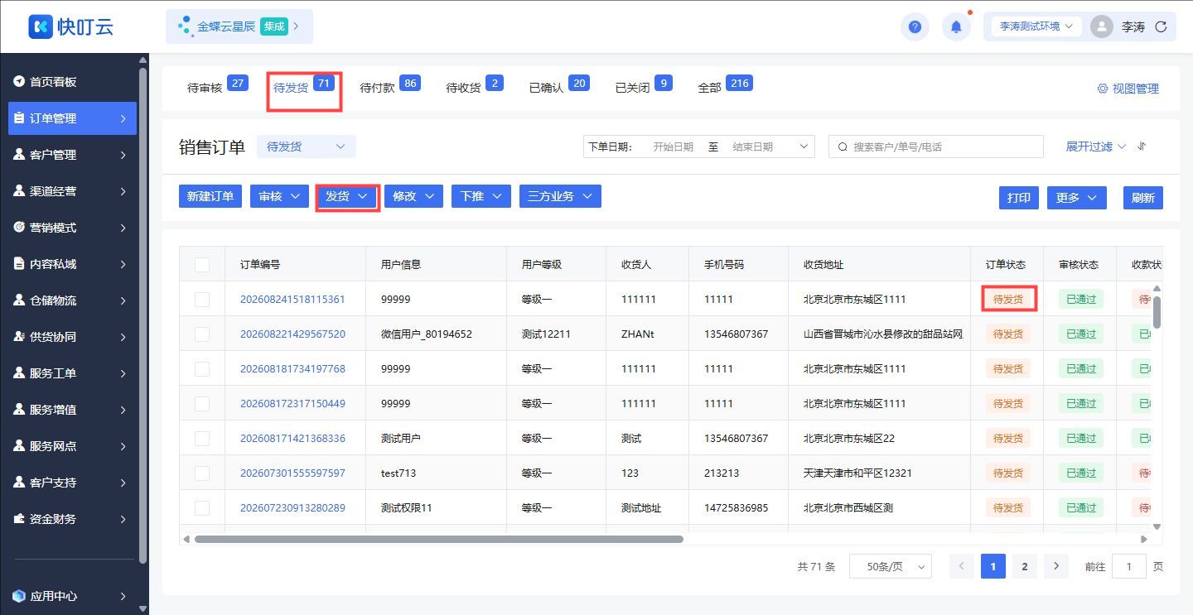Click the 服务网点 sidebar icon
Image resolution: width=1193 pixels, height=615 pixels.
pos(19,446)
